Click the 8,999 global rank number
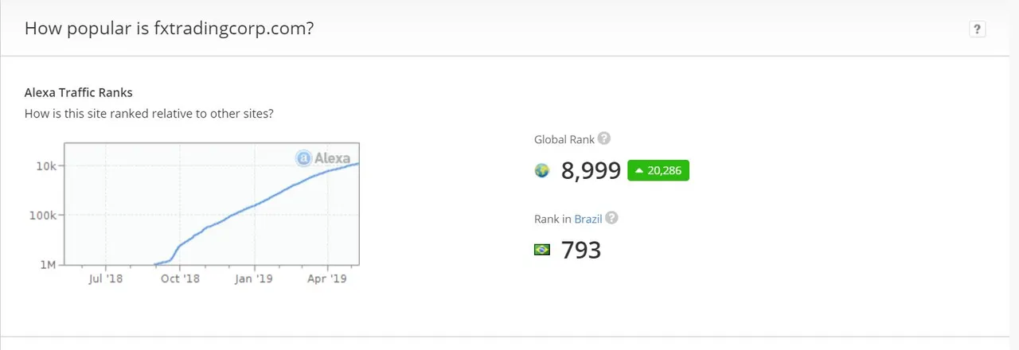This screenshot has height=350, width=1019. (x=591, y=171)
